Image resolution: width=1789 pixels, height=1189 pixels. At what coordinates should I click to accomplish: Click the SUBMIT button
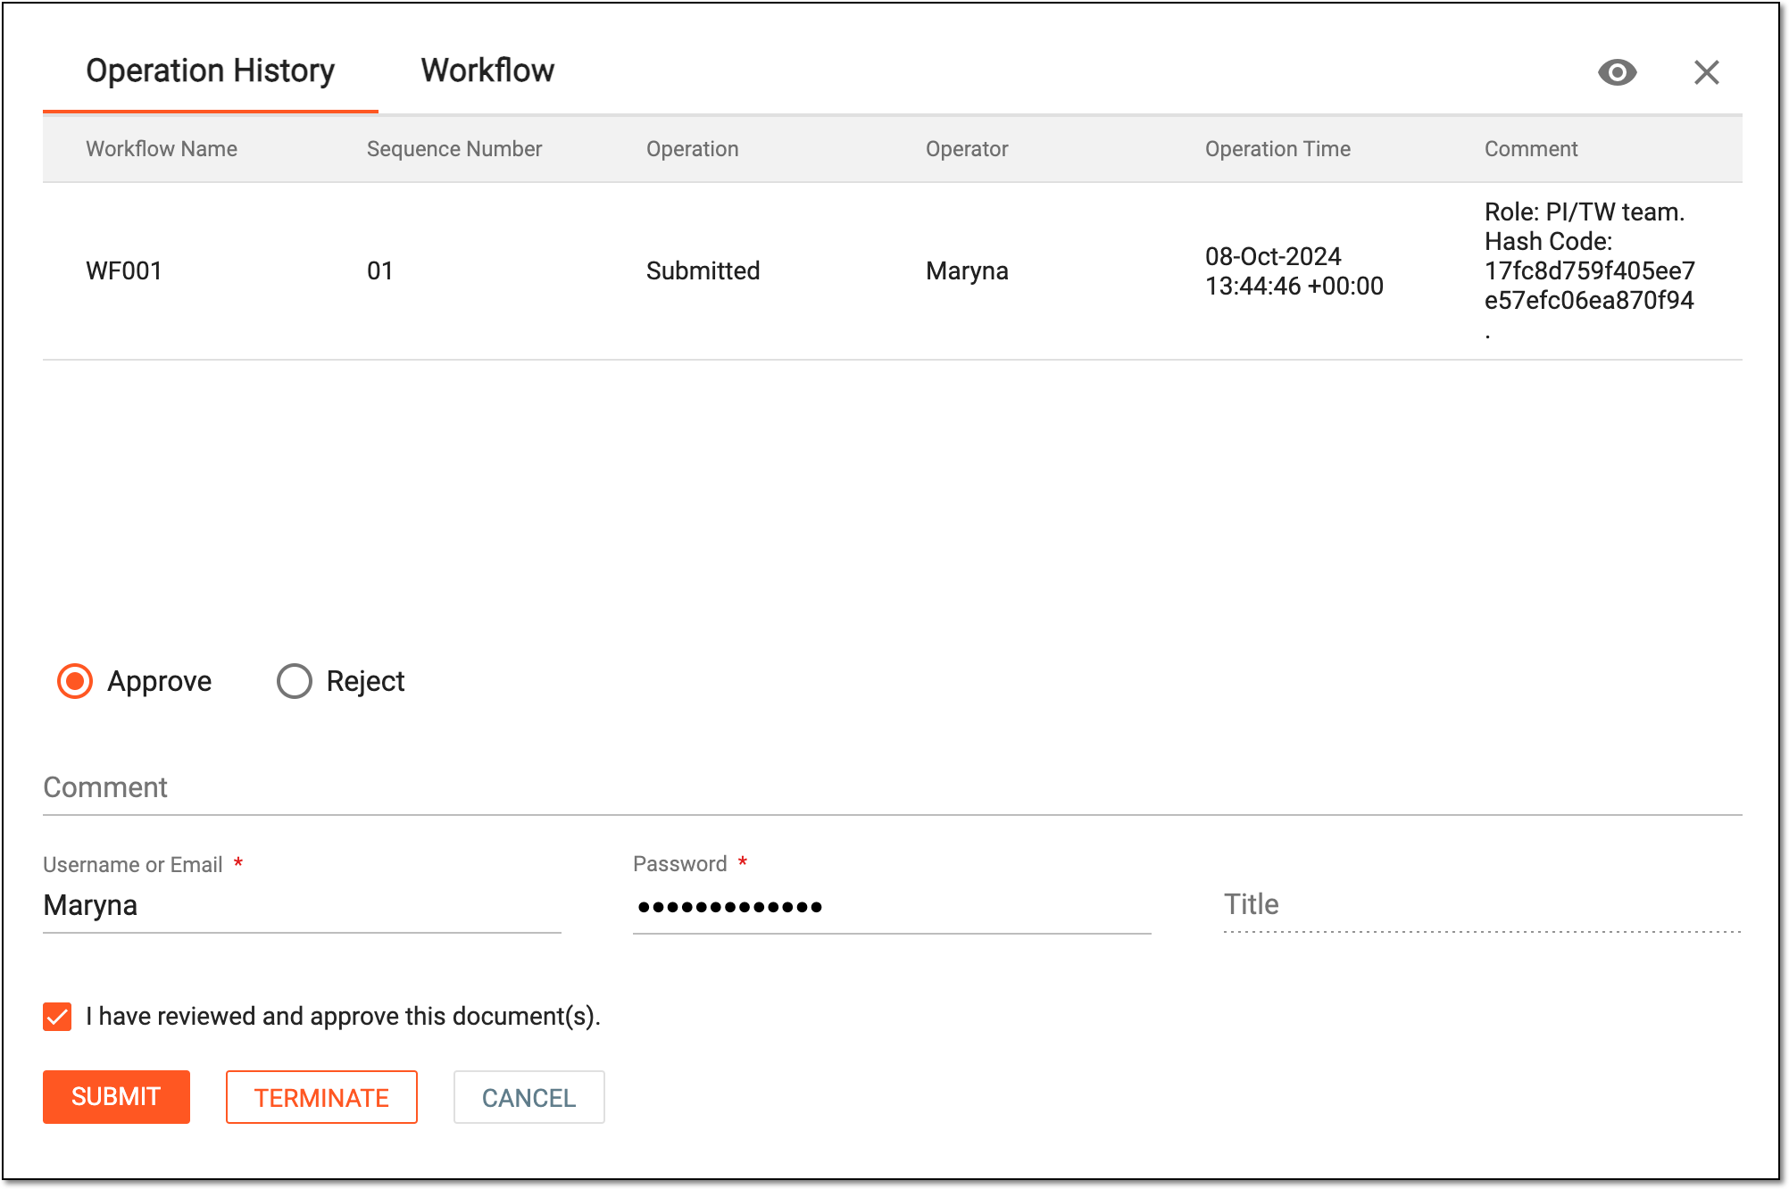[116, 1096]
